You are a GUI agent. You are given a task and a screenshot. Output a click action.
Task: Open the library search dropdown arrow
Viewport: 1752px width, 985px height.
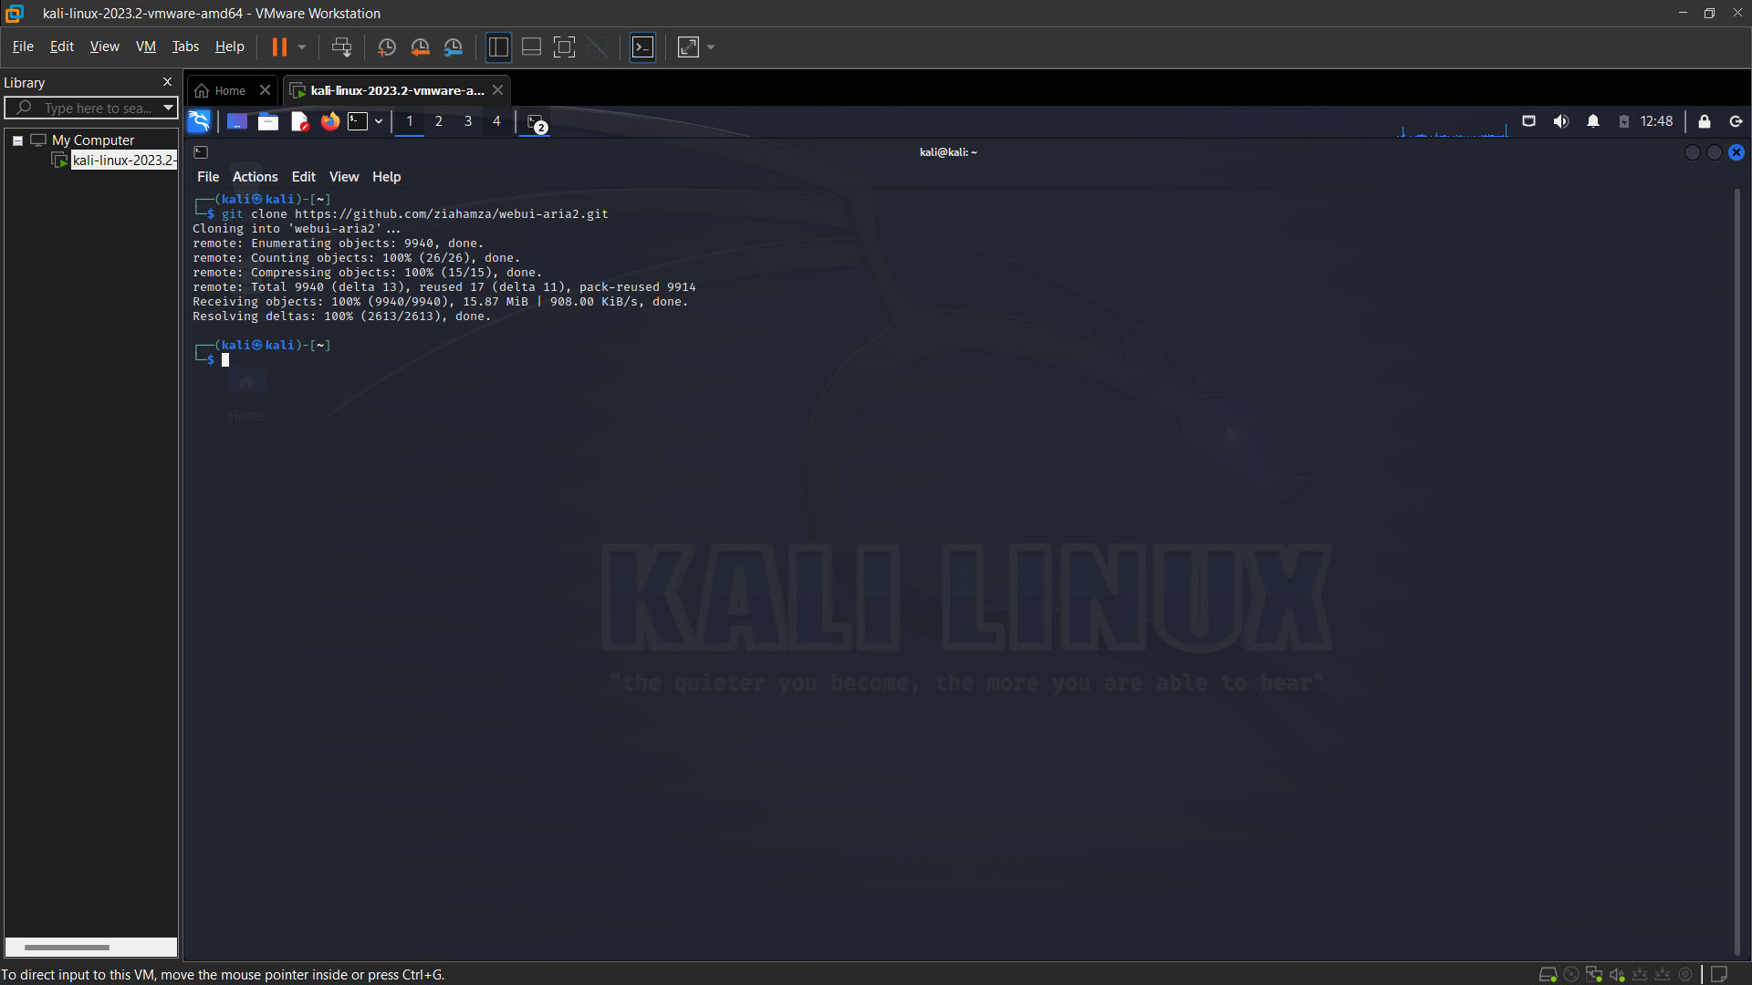[168, 108]
